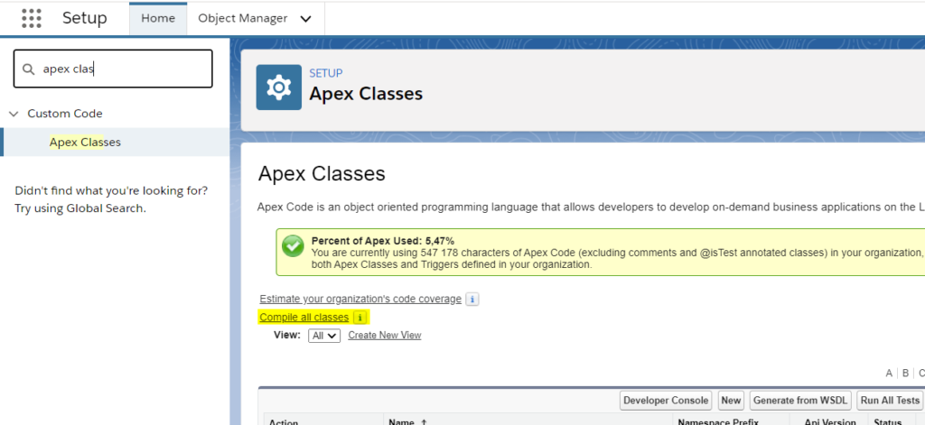Click the Api Version column header
The image size is (925, 425).
tap(830, 422)
